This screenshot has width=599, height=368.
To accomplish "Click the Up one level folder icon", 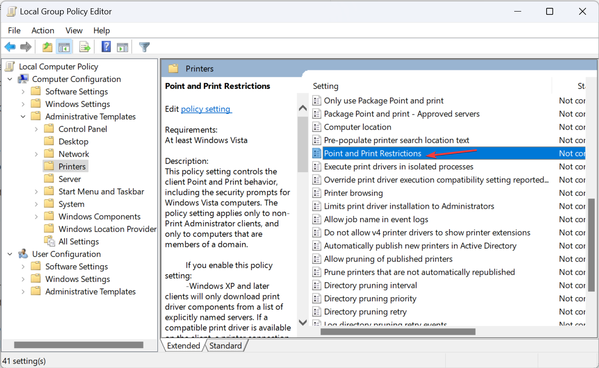I will point(47,47).
